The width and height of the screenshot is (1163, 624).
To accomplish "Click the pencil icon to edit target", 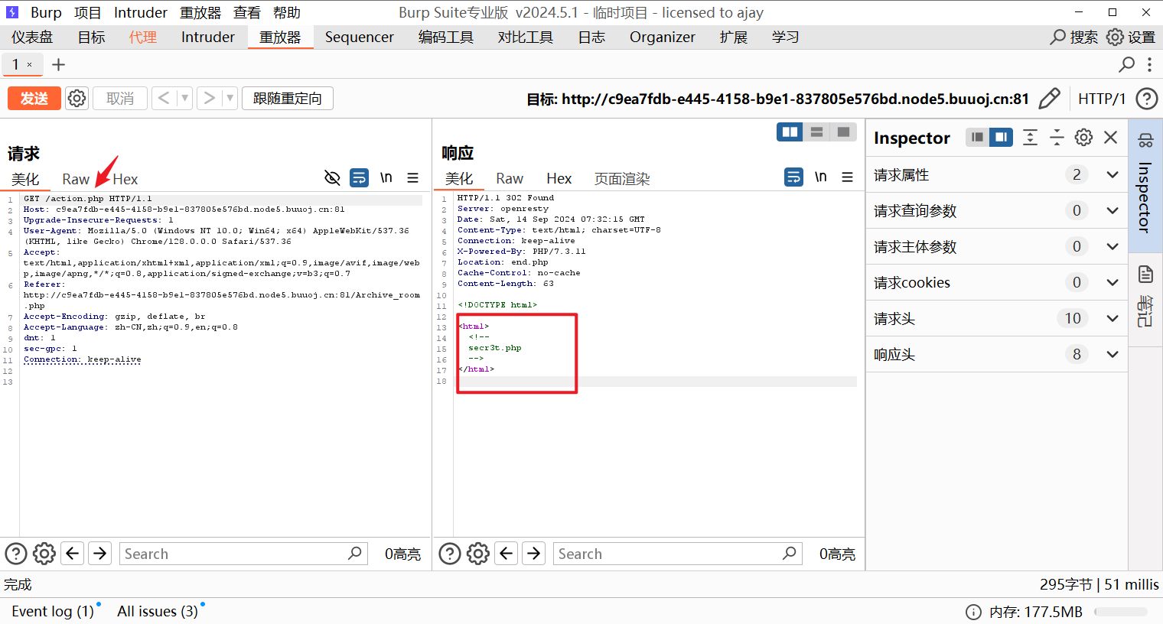I will pos(1050,99).
